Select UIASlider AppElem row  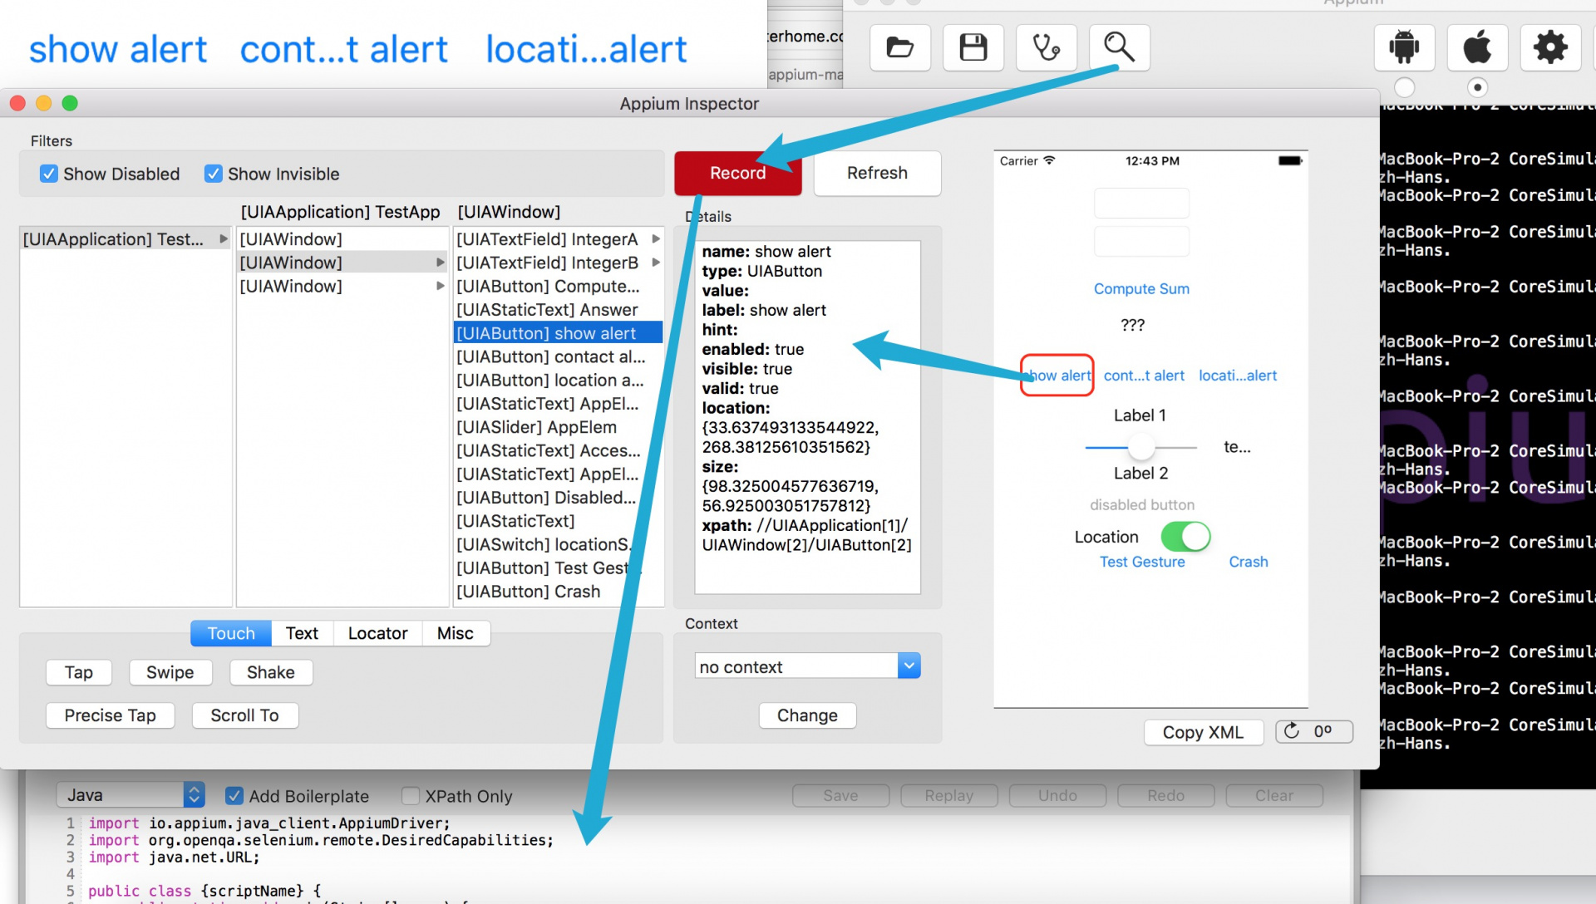pyautogui.click(x=558, y=427)
